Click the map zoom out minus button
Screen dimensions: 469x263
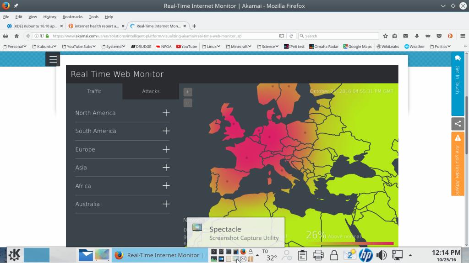point(188,103)
